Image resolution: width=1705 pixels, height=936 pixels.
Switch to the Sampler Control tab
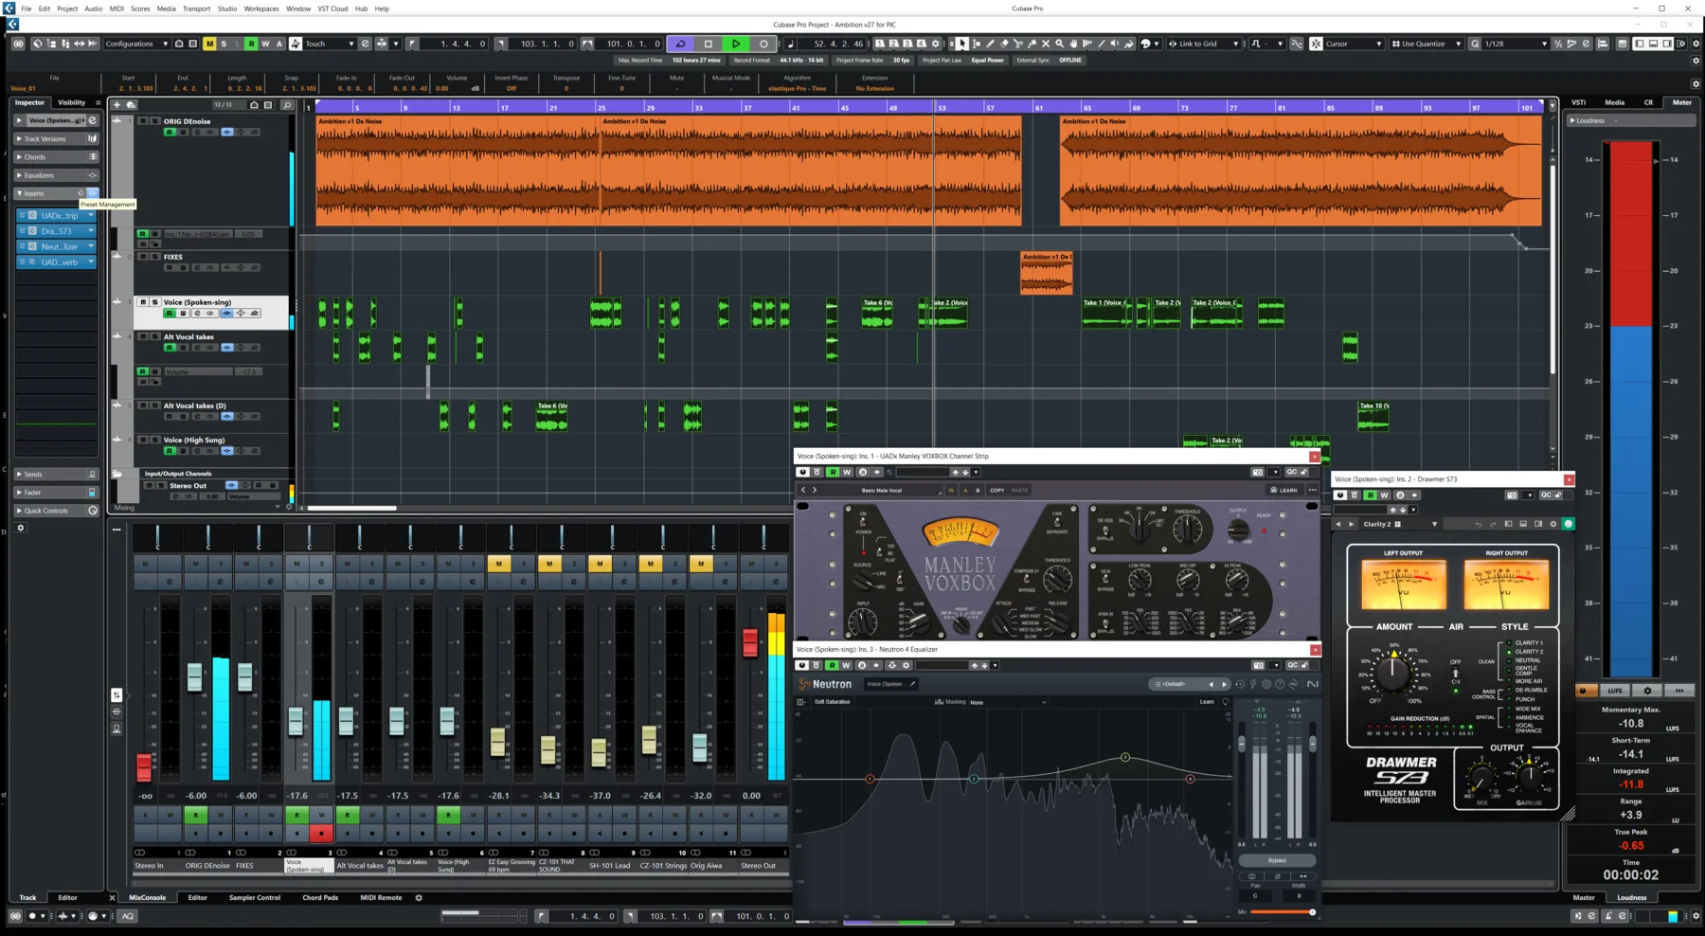click(255, 897)
